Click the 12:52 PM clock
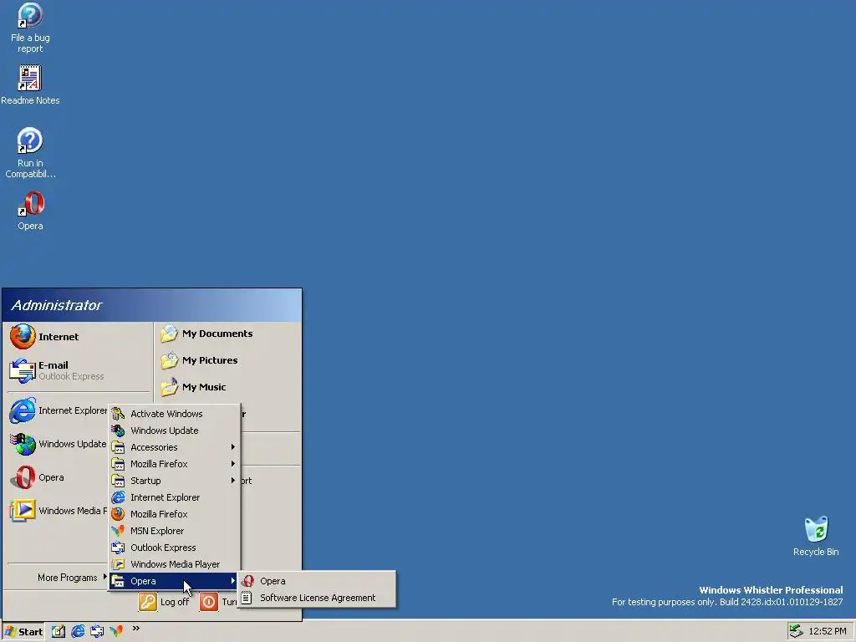The image size is (856, 642). pos(827,631)
